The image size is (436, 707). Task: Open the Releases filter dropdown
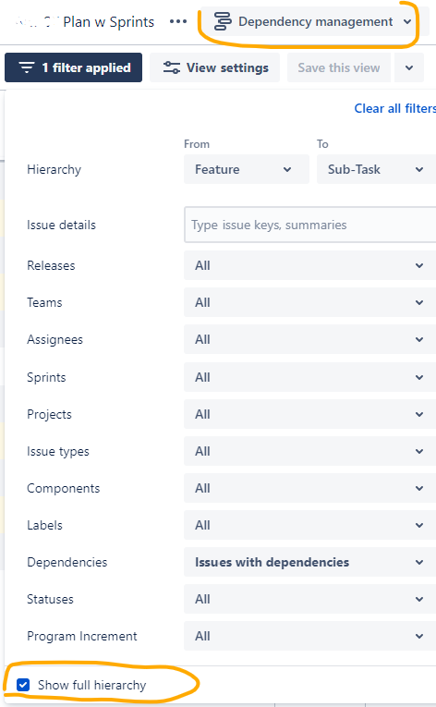pos(309,265)
